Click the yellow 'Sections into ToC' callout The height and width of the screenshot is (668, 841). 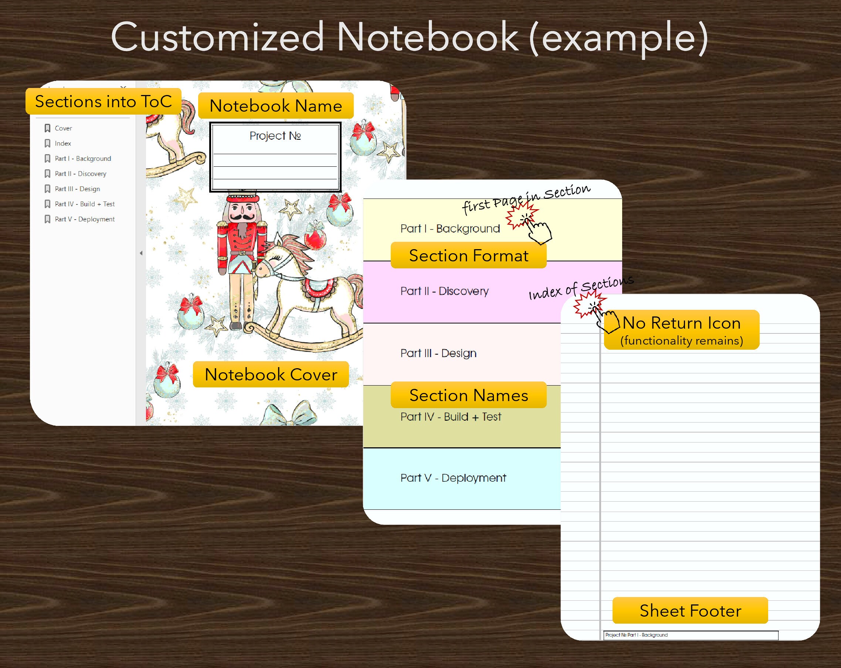point(104,101)
